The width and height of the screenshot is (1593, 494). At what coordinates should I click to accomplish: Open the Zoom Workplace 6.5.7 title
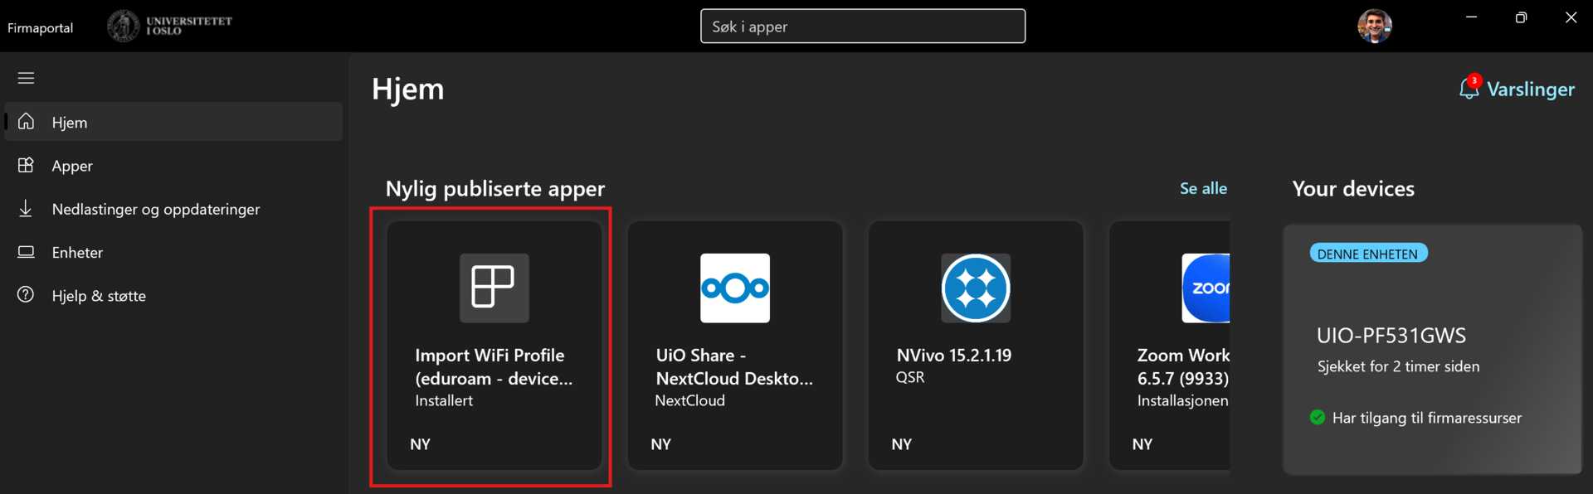click(x=1183, y=366)
